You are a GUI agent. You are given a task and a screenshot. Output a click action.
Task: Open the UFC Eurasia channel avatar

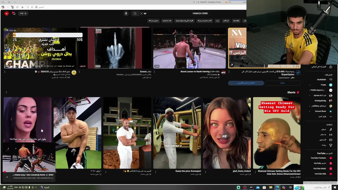pos(223,73)
